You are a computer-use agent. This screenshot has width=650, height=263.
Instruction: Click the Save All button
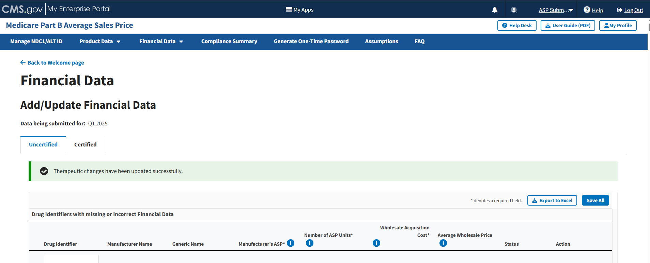(x=595, y=200)
